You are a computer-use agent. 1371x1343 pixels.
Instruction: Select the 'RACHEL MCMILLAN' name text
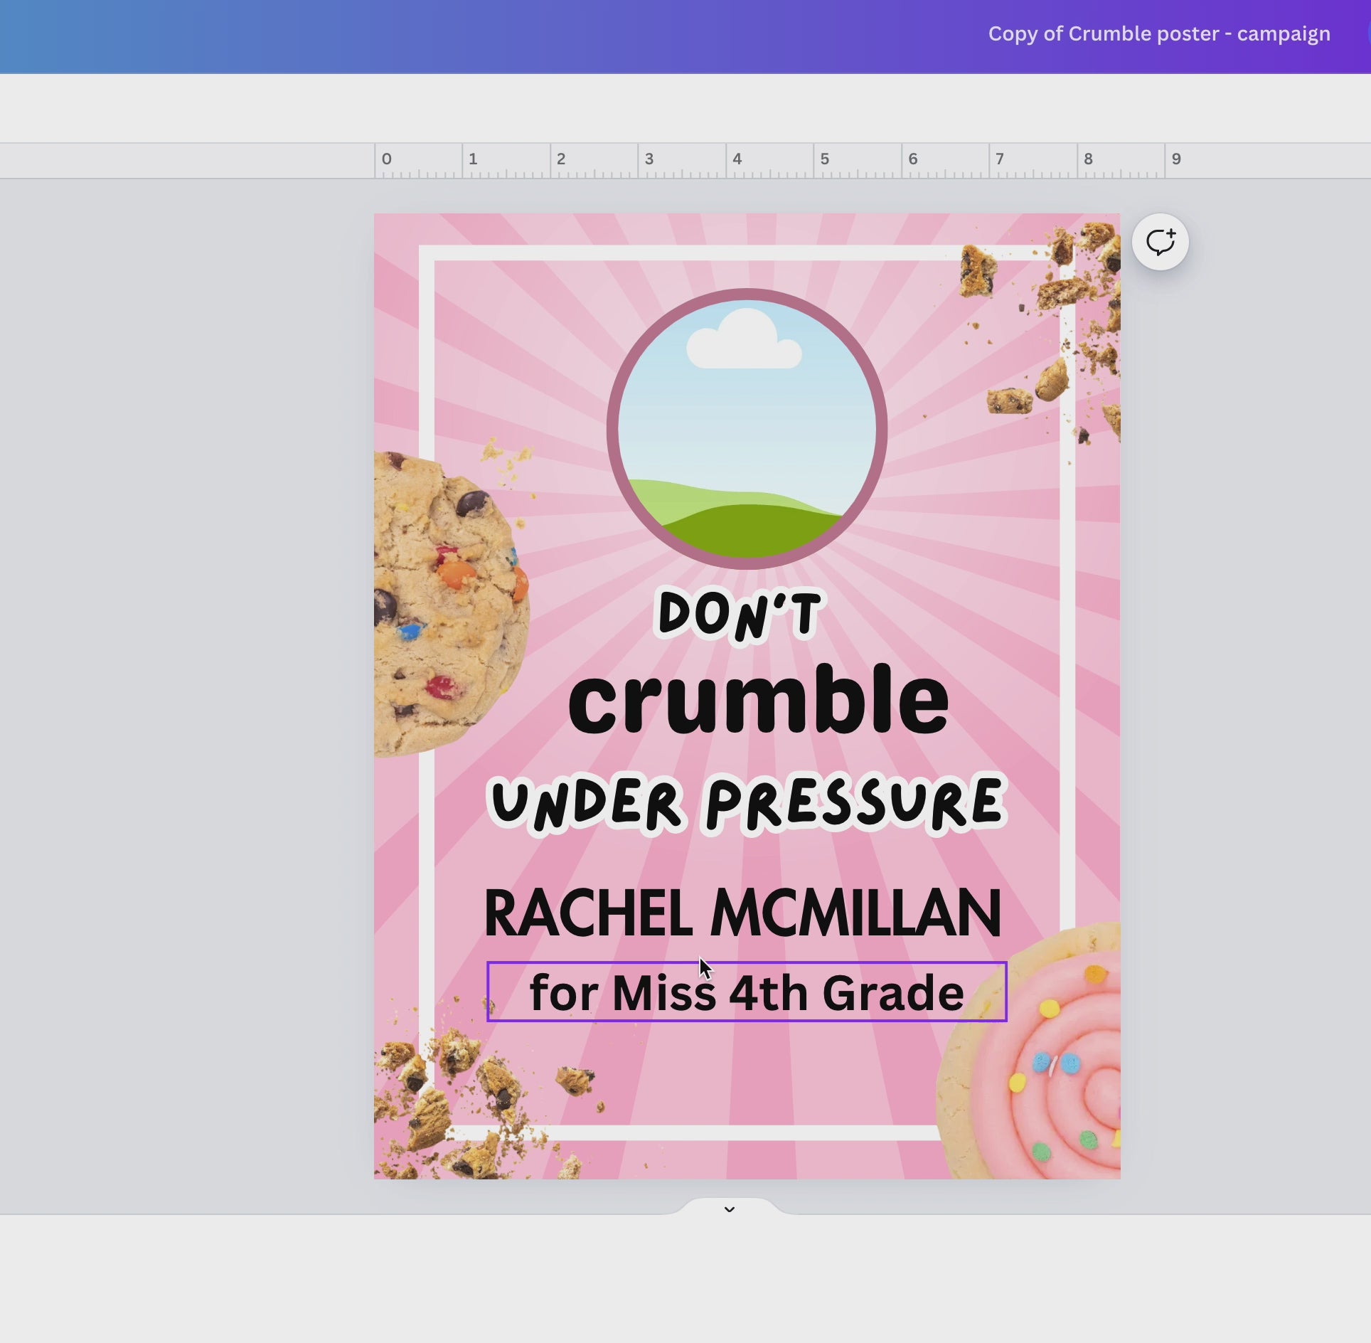coord(742,913)
